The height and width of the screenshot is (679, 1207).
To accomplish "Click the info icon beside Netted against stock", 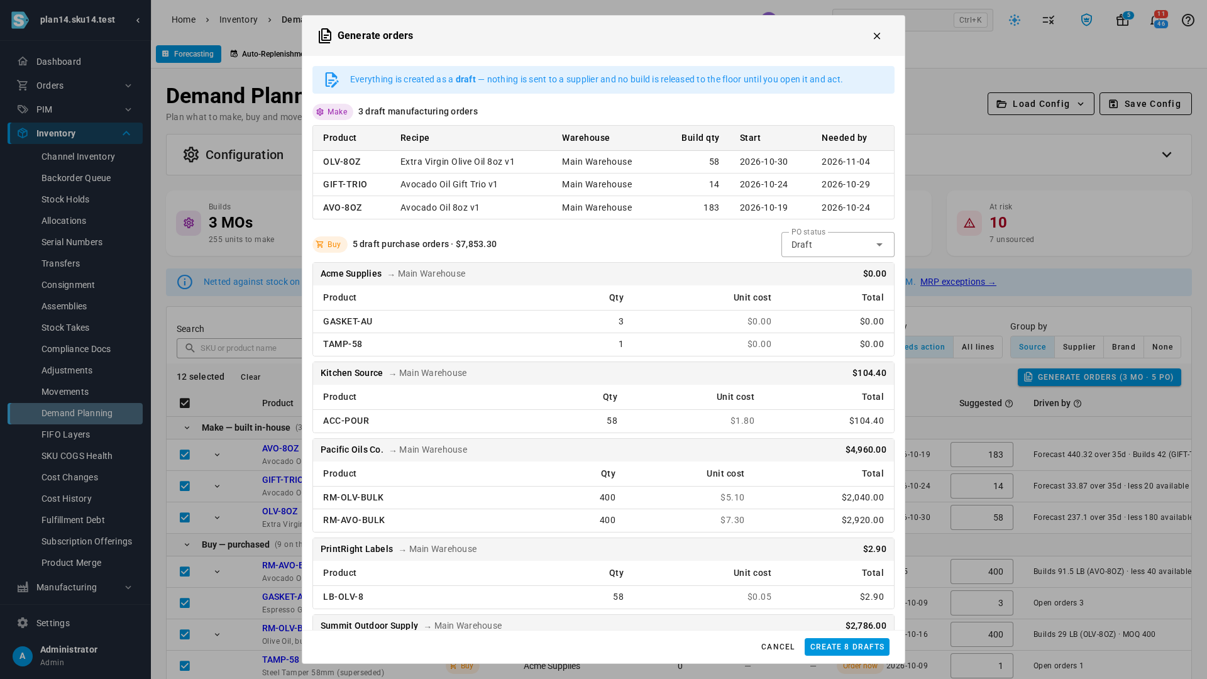I will click(185, 282).
